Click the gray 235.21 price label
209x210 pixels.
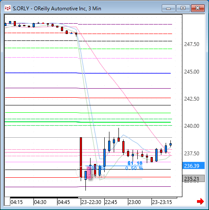194,179
